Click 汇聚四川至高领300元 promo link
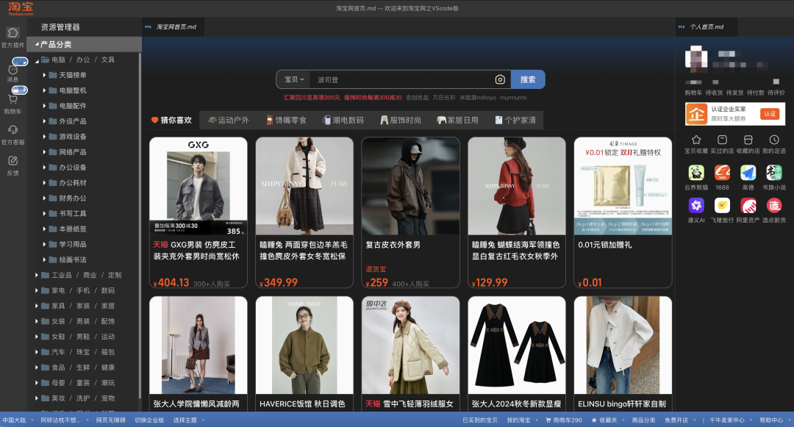This screenshot has height=427, width=794. (x=312, y=98)
